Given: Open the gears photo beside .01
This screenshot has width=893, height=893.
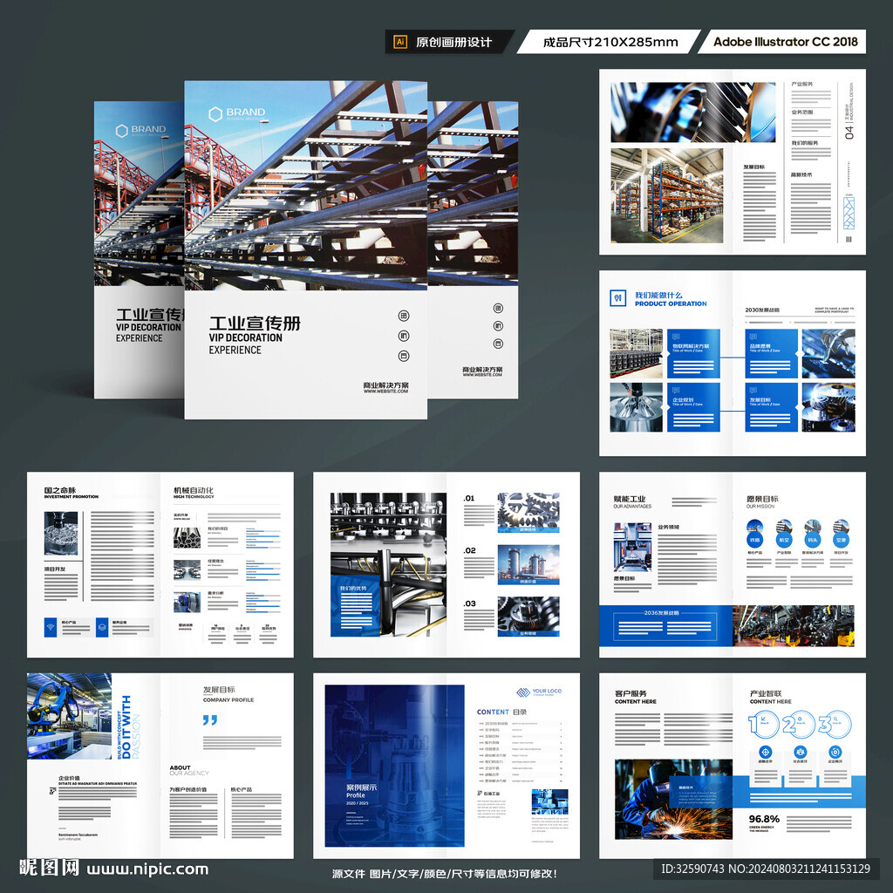Looking at the screenshot, I should coord(528,513).
